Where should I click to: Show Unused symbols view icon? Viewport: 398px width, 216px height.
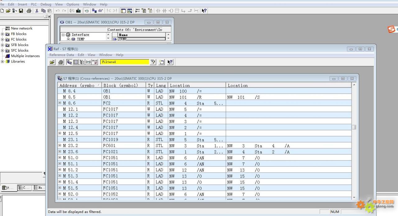click(88, 62)
